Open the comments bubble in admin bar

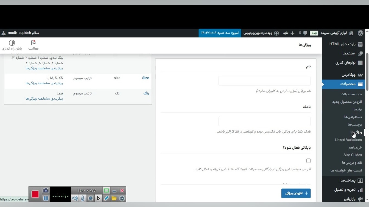click(305, 33)
